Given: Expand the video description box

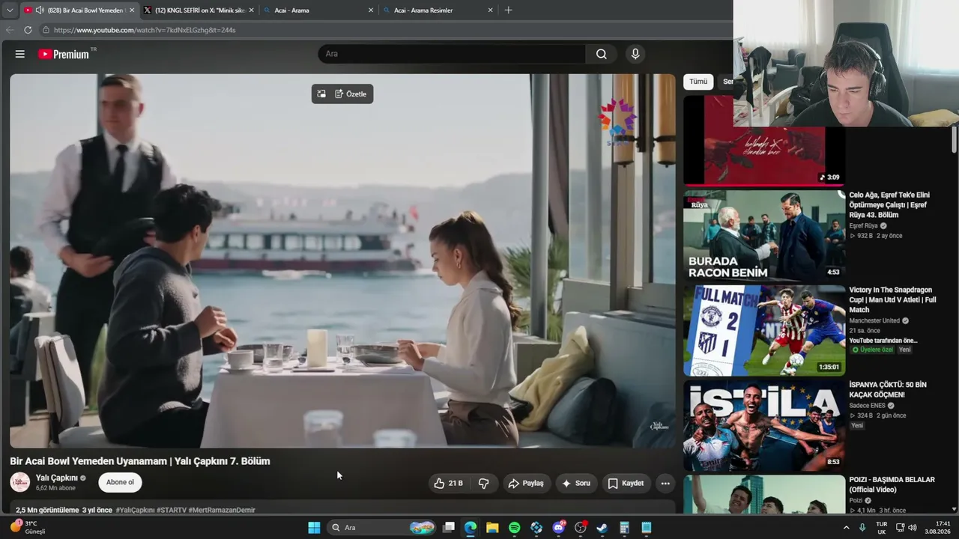Looking at the screenshot, I should 342,509.
